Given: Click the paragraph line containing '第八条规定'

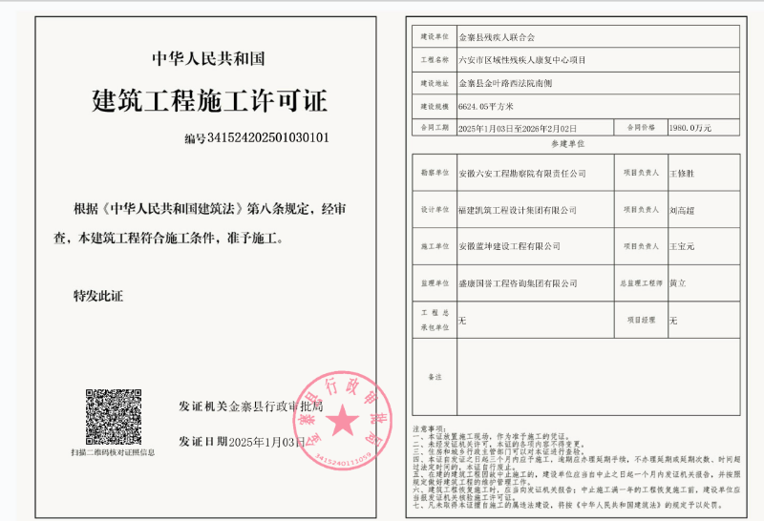Looking at the screenshot, I should click(209, 209).
